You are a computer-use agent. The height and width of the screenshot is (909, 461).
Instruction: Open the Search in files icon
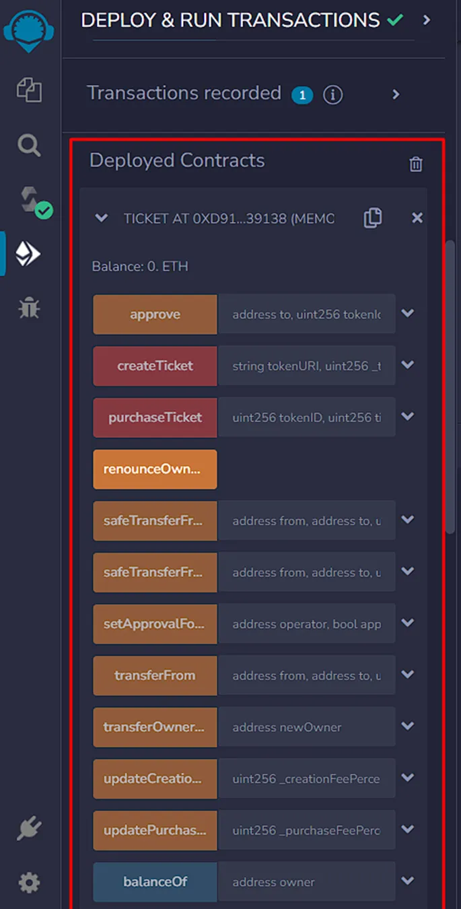click(x=29, y=145)
